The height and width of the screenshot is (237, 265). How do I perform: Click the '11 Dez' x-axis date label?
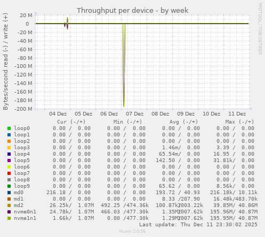pyautogui.click(x=237, y=114)
